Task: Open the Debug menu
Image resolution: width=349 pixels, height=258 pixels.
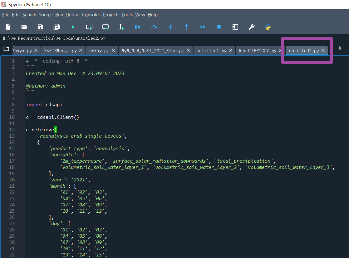Action: coord(72,15)
